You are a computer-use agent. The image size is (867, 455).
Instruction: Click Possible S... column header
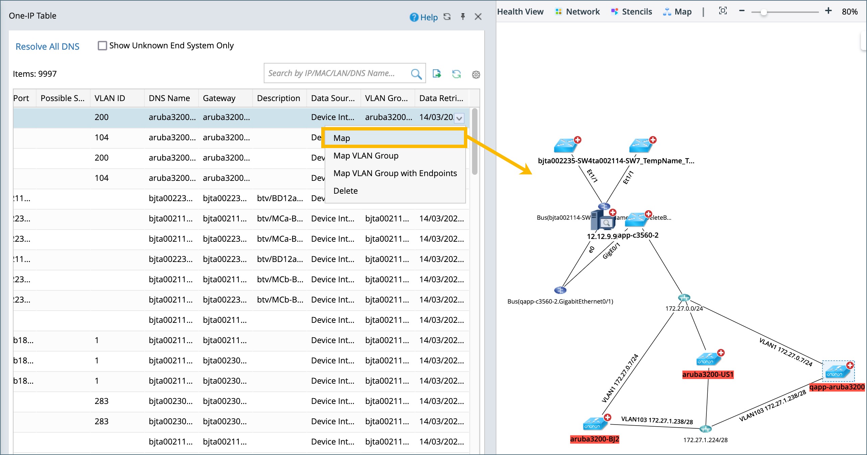coord(63,98)
